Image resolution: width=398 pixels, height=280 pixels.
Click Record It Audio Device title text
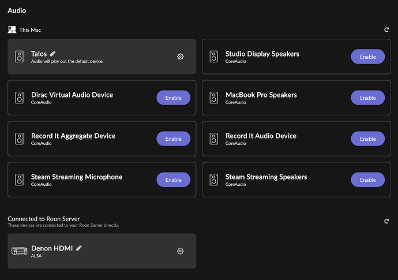point(261,136)
